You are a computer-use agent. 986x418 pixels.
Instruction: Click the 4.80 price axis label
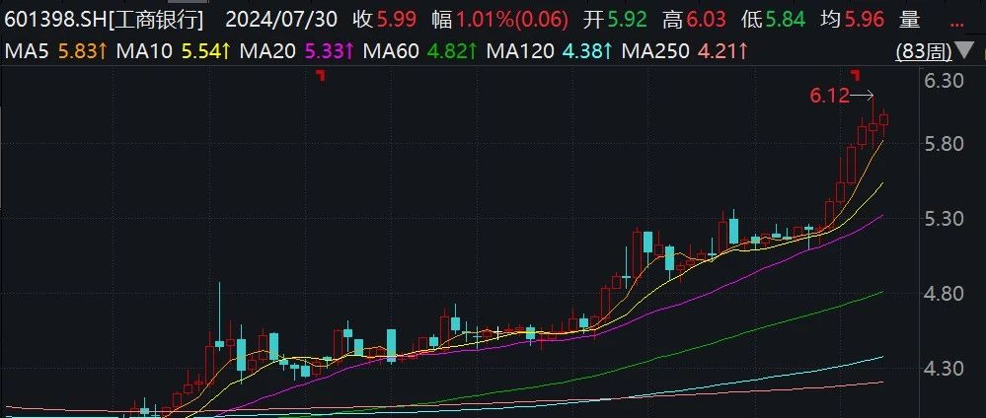click(x=946, y=294)
